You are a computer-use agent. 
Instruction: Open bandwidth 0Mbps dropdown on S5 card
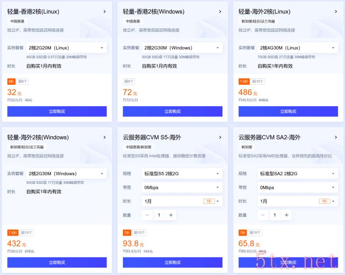coord(182,187)
